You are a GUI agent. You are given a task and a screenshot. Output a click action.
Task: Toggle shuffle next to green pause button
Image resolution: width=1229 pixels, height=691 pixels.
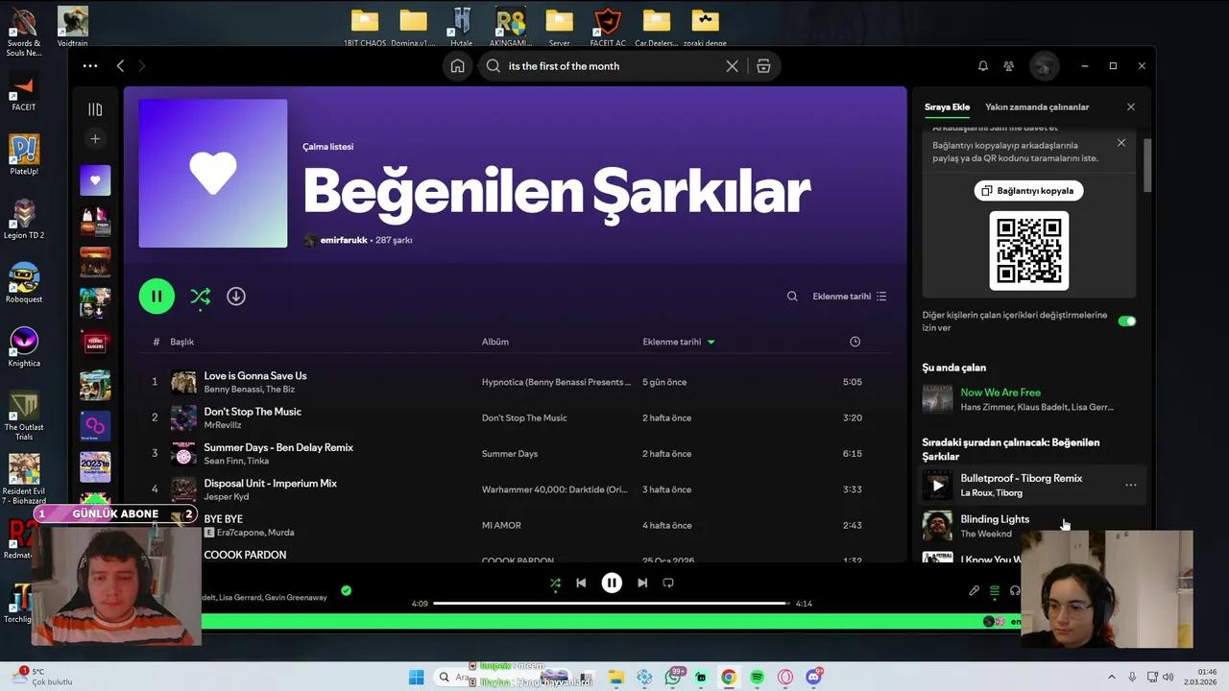[x=200, y=297]
